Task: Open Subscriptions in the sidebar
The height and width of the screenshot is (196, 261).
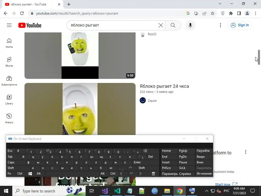Action: pos(9,81)
